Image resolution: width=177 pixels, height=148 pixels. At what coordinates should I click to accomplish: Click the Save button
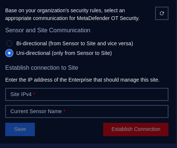click(20, 129)
